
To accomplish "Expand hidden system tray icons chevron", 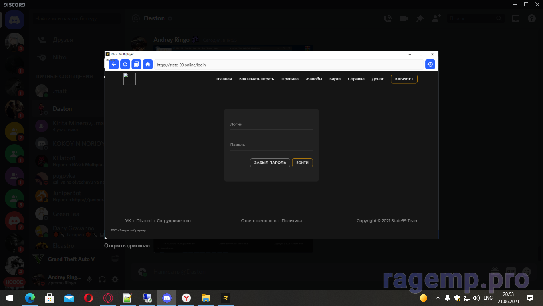I will tap(438, 298).
